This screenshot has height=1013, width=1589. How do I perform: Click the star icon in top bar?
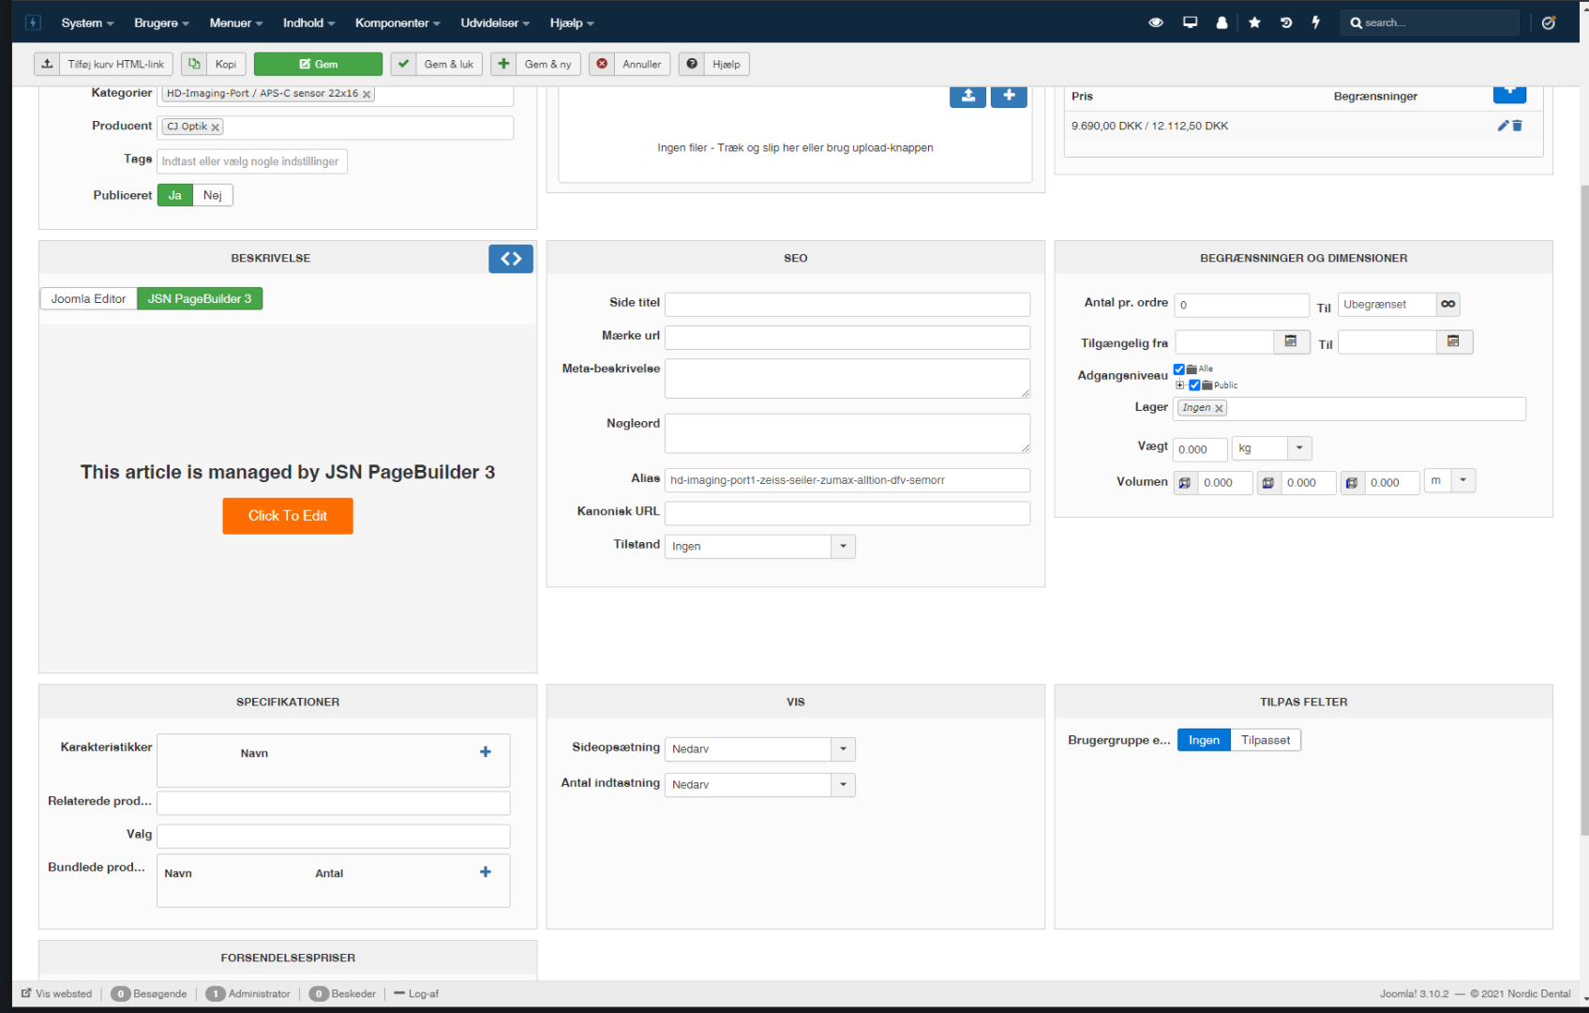(1254, 23)
